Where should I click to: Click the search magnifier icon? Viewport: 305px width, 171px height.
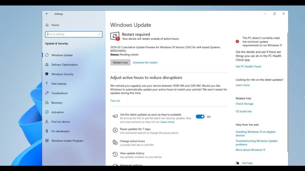coord(99,34)
